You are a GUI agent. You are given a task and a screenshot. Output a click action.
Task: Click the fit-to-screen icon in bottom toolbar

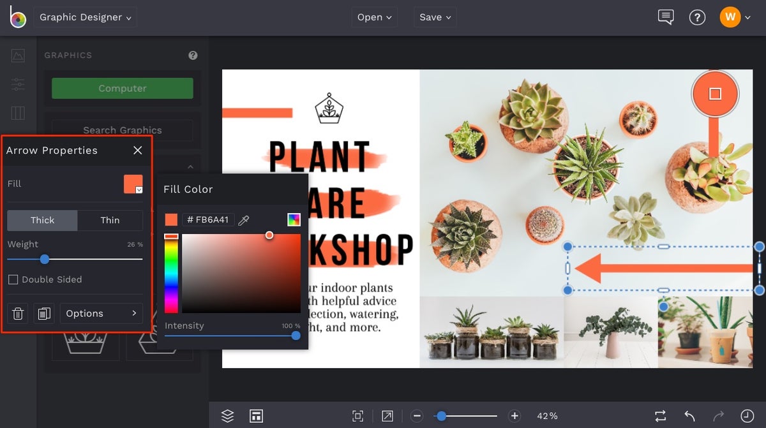(357, 415)
